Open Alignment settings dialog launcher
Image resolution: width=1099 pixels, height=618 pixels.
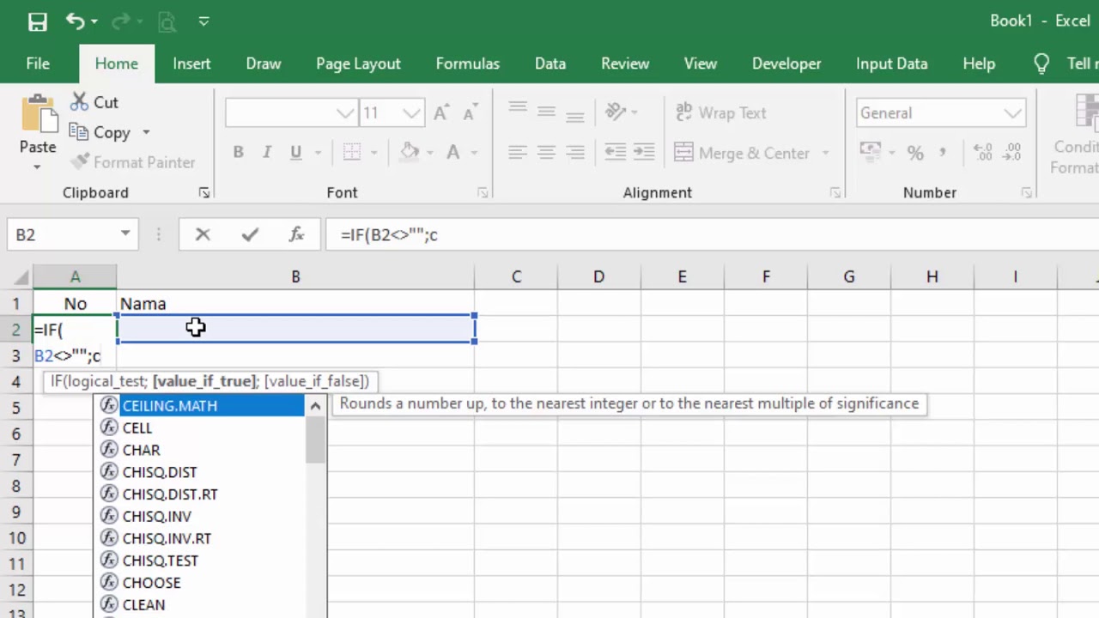click(x=835, y=193)
